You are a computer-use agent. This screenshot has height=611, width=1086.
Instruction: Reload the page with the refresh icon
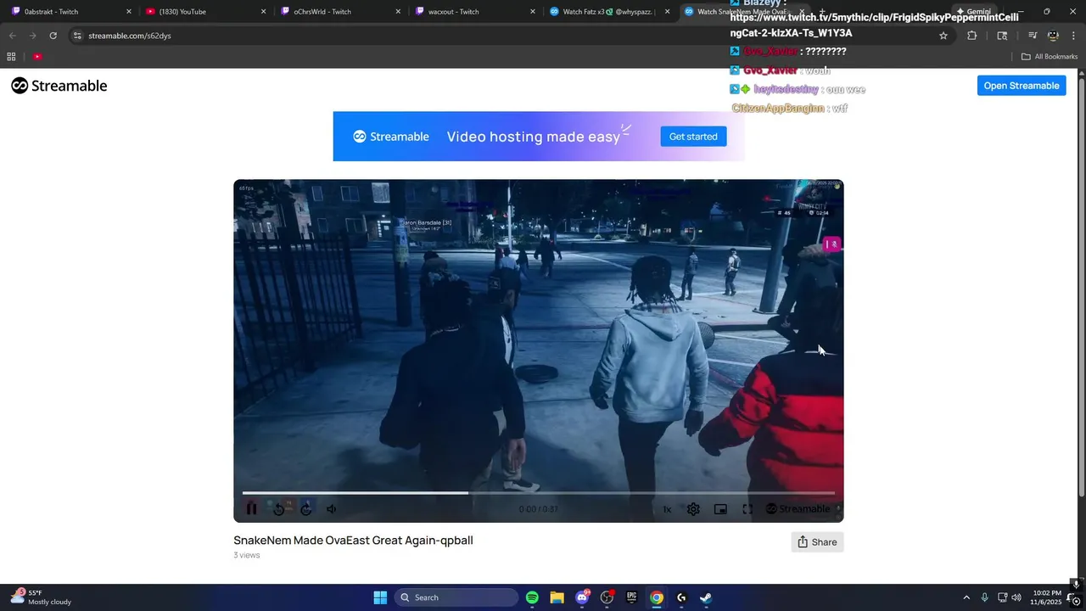(x=53, y=36)
